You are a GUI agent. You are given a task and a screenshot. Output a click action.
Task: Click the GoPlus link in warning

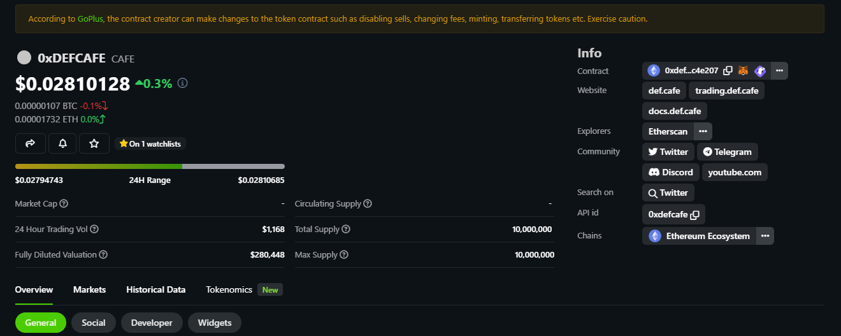click(90, 19)
